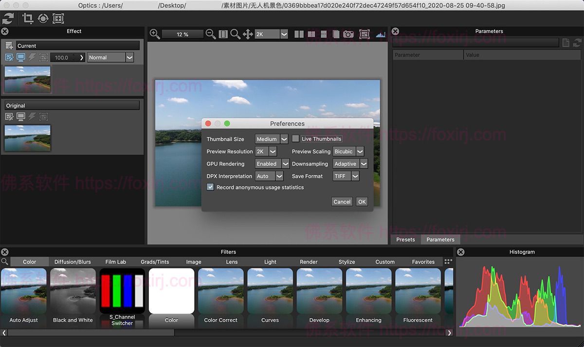Click OK in the Preferences dialog

[362, 201]
